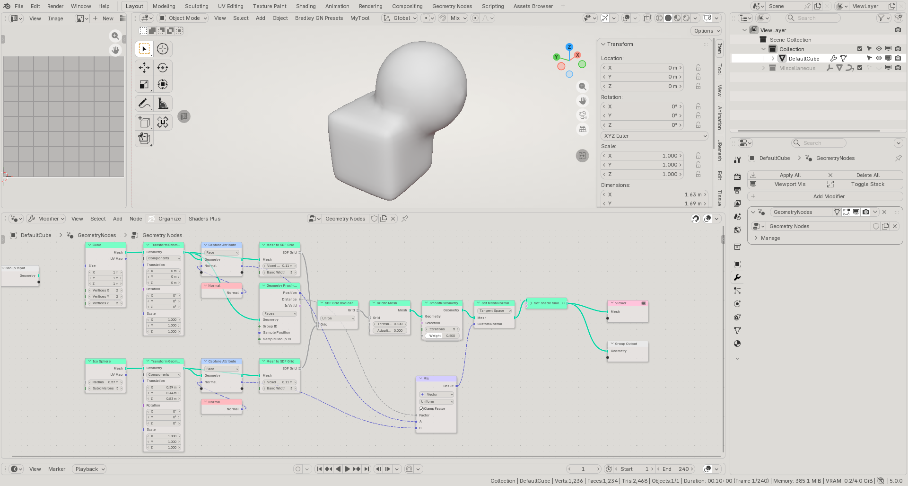Select the Cursor tool in viewport toolbar
908x486 pixels.
click(163, 49)
